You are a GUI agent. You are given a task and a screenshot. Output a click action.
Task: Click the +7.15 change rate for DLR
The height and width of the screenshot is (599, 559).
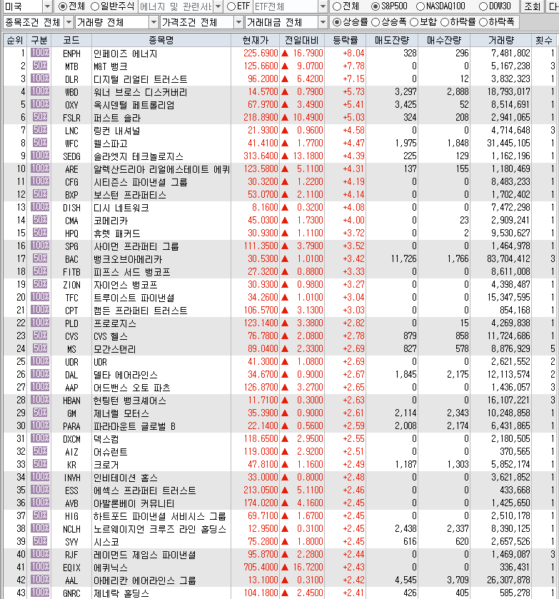coord(353,79)
